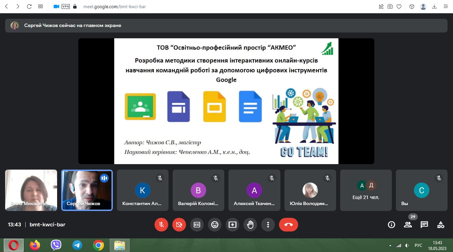Open the browser profile avatar
Screen dimensions: 453x252
point(423,6)
